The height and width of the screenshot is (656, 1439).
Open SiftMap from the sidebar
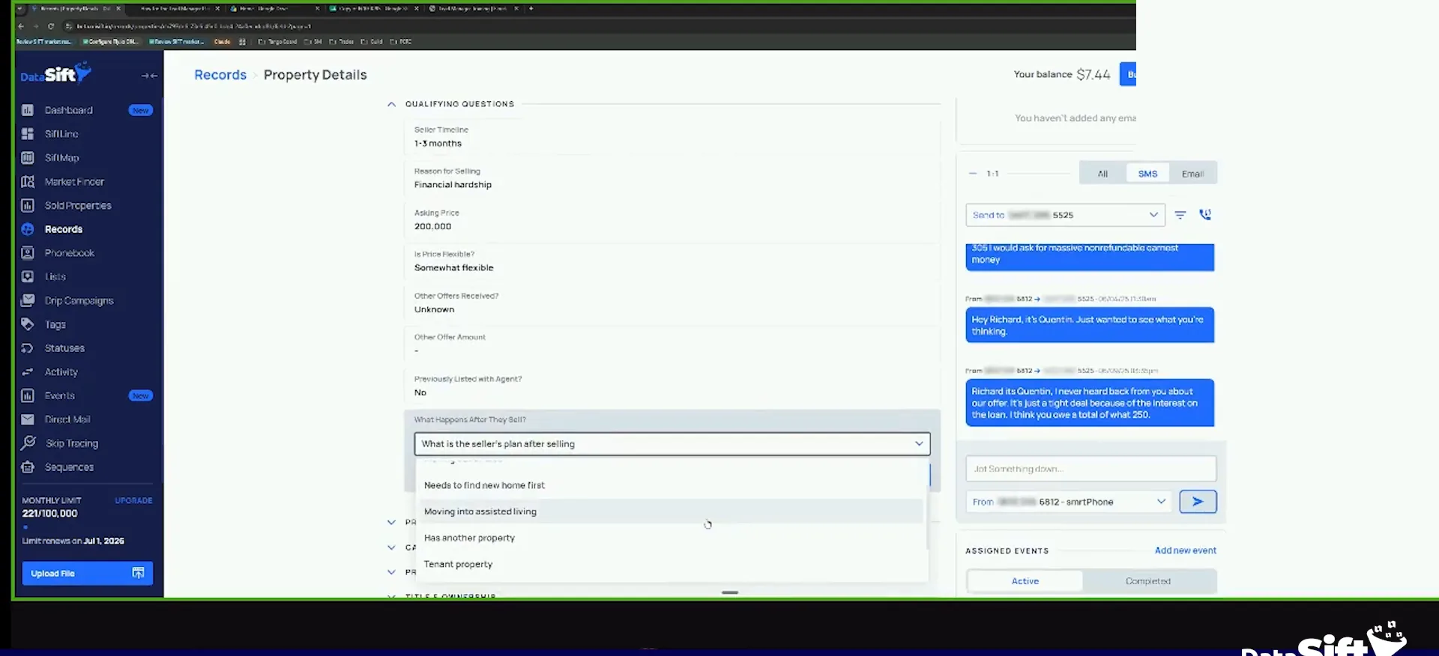pyautogui.click(x=61, y=158)
